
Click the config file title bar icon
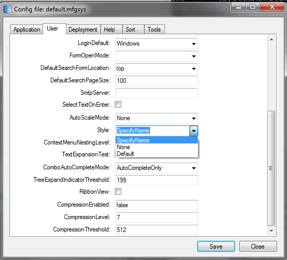click(x=7, y=9)
